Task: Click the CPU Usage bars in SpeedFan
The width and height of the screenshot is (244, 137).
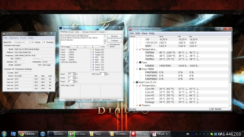Action: point(85,46)
